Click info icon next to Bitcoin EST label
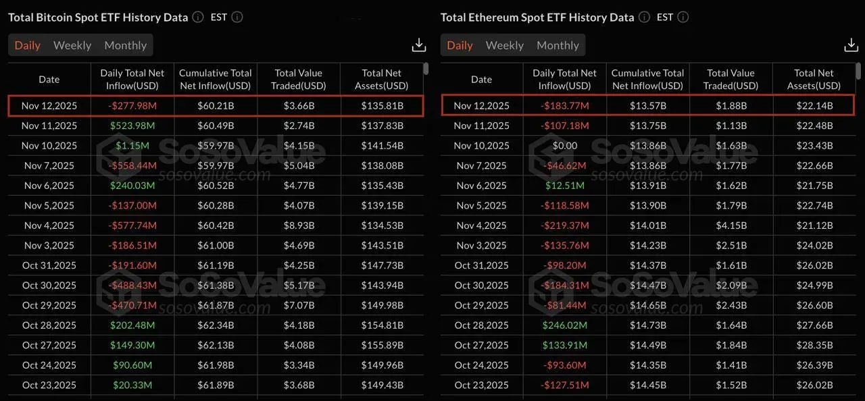Screen dimensions: 865x401 [237, 18]
